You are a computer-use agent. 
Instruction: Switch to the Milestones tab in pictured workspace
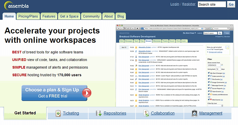point(157,41)
